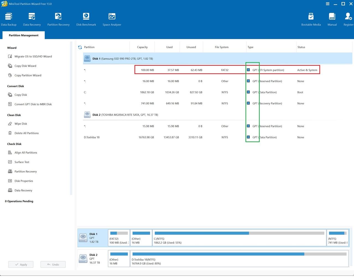Select the D:Toshiba 18 partition row
This screenshot has width=354, height=280.
[x=218, y=137]
